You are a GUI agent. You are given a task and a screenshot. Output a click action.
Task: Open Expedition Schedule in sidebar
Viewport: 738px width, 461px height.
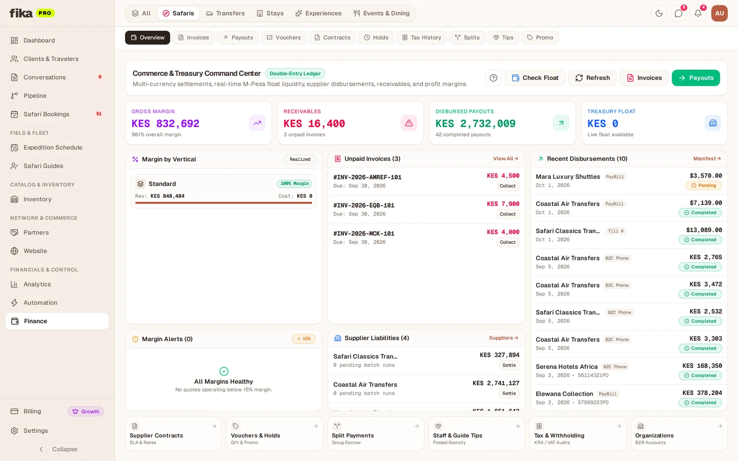(57, 148)
